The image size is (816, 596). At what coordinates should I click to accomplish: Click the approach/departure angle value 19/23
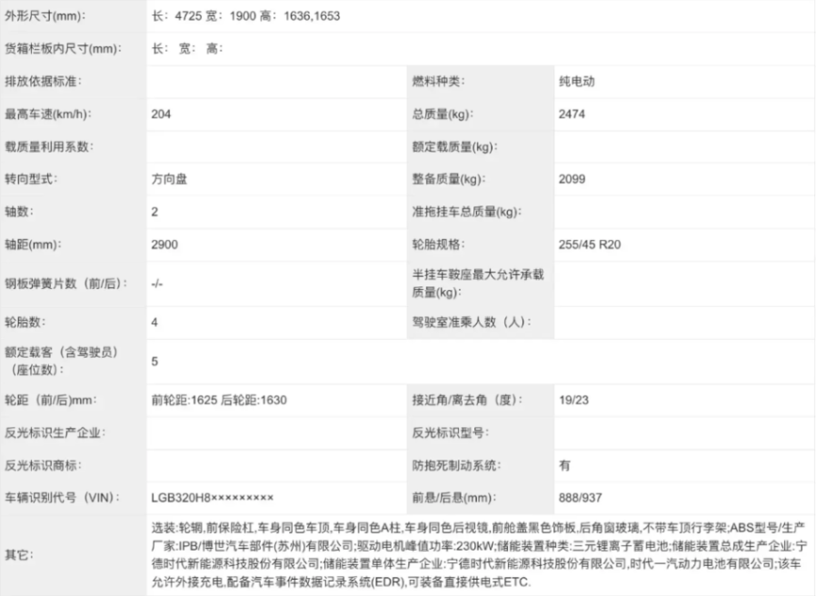[x=573, y=401]
